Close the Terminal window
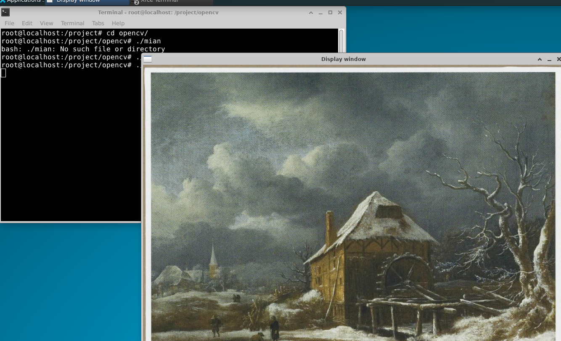Image resolution: width=561 pixels, height=341 pixels. [x=340, y=13]
